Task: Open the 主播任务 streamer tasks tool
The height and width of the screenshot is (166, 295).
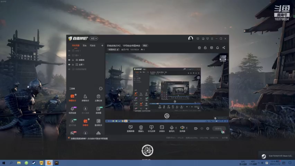Action: click(x=98, y=98)
